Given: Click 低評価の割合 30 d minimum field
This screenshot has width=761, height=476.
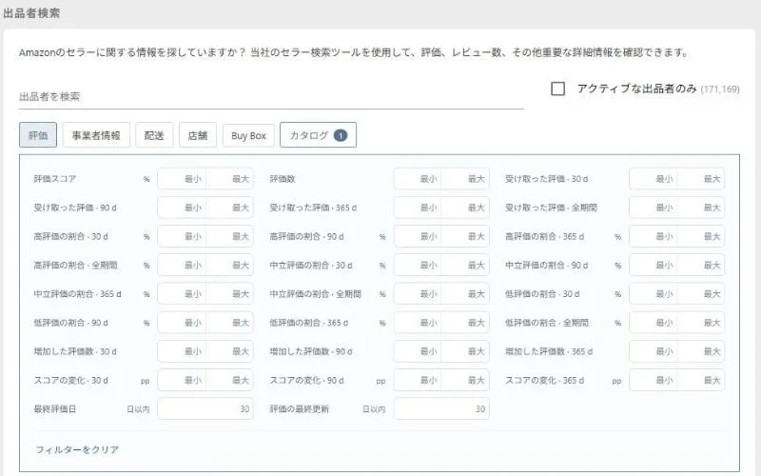Looking at the screenshot, I should coord(654,294).
